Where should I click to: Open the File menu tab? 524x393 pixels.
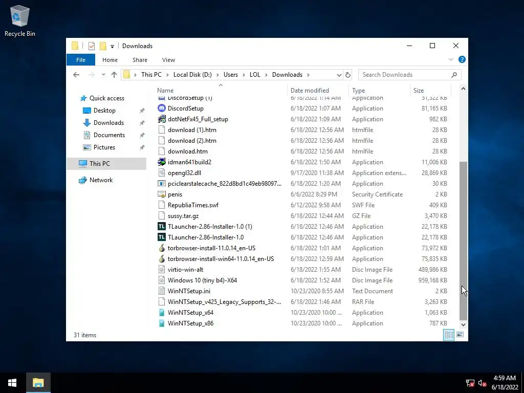pos(81,60)
